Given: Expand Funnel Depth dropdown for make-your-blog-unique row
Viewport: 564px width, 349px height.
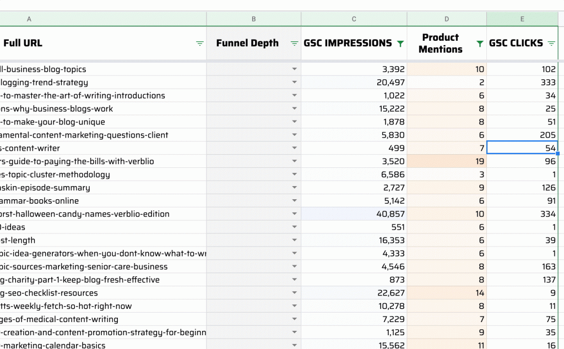Looking at the screenshot, I should point(294,122).
